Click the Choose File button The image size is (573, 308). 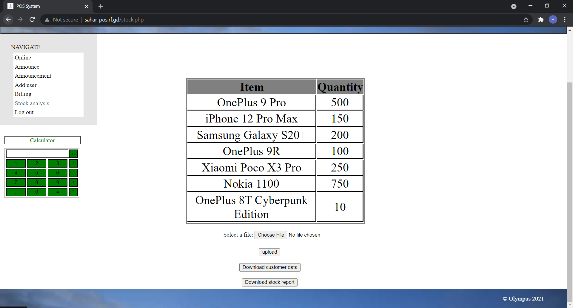tap(271, 235)
